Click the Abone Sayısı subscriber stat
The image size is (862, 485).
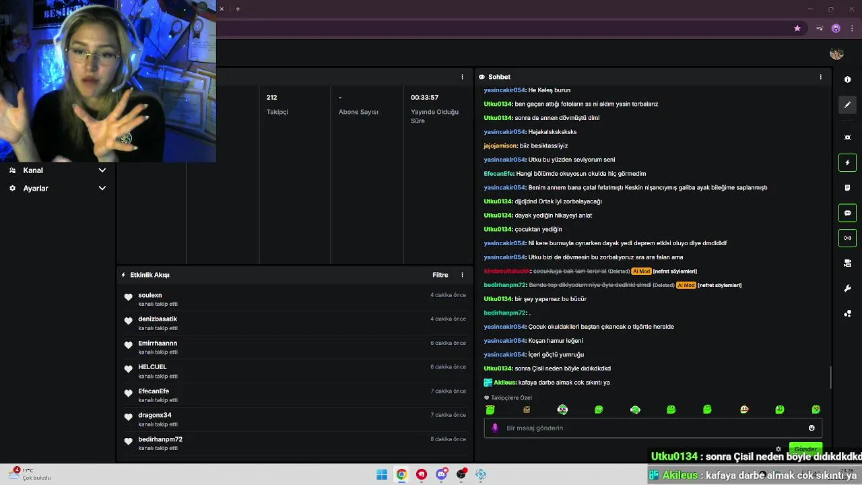(x=358, y=104)
